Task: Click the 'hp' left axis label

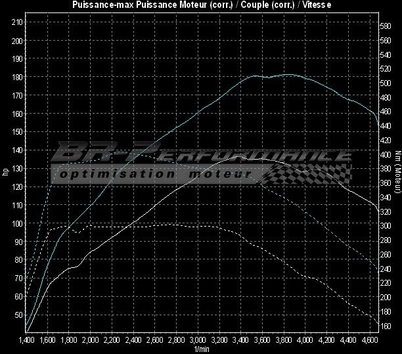Action: (x=5, y=172)
